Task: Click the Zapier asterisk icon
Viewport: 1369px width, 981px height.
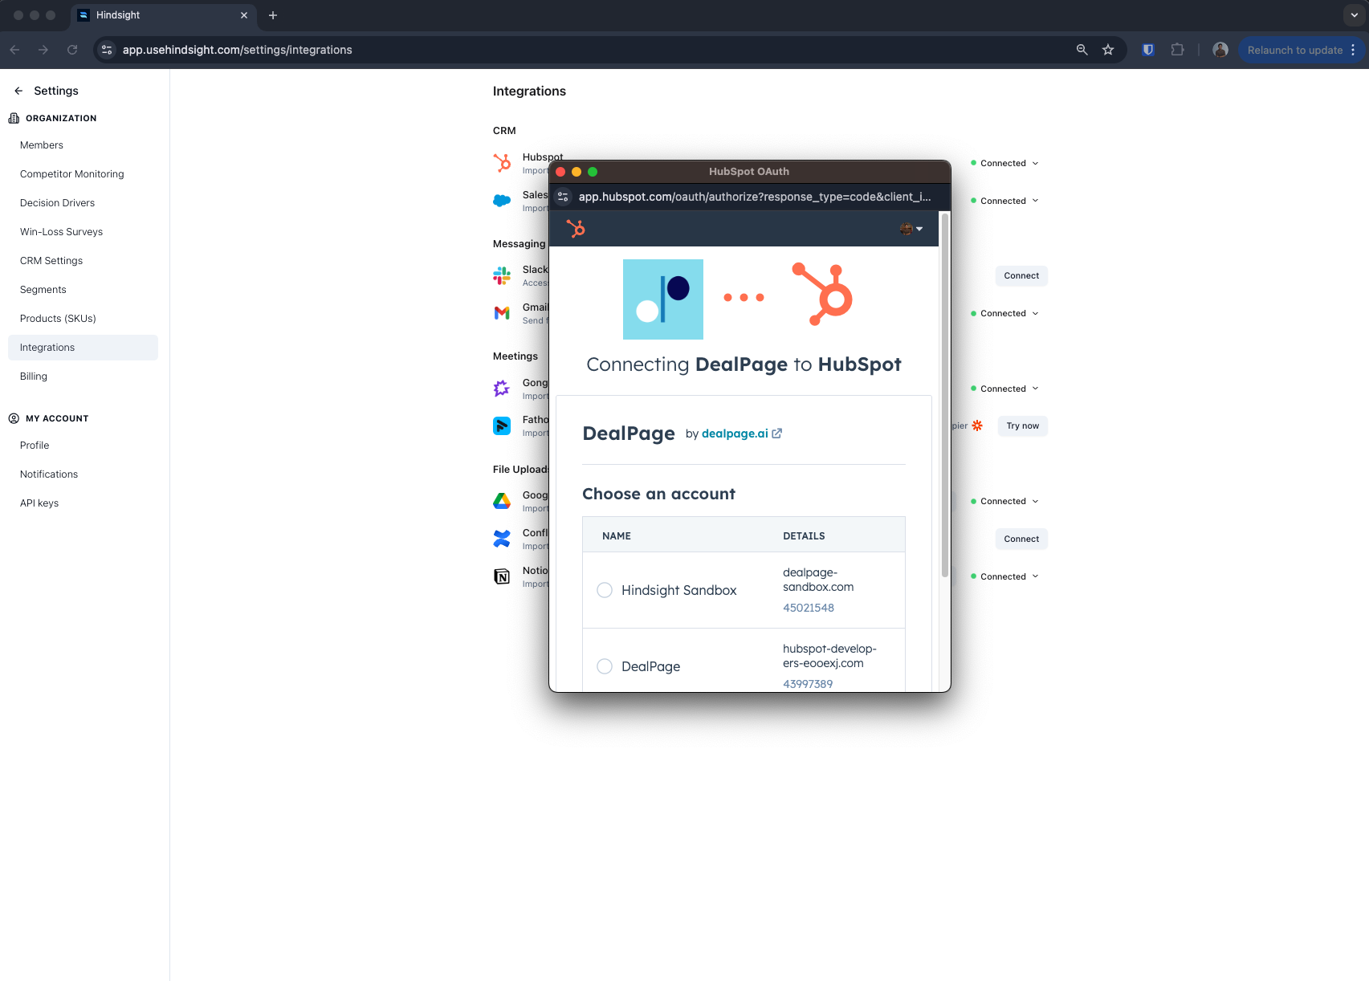Action: tap(977, 425)
